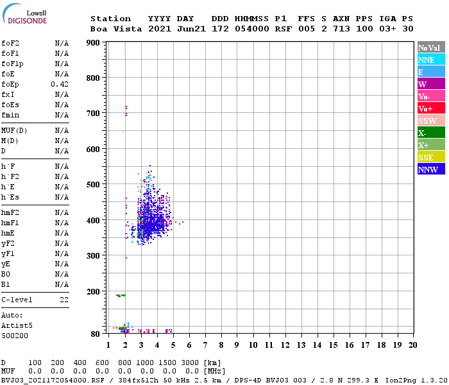Click the C-level value 22
449x385 pixels.
click(x=64, y=300)
